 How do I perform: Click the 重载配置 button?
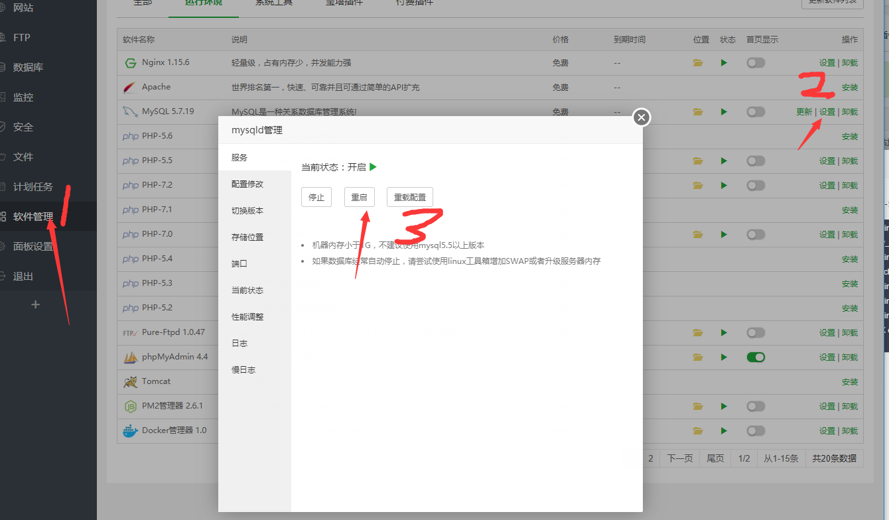point(410,197)
